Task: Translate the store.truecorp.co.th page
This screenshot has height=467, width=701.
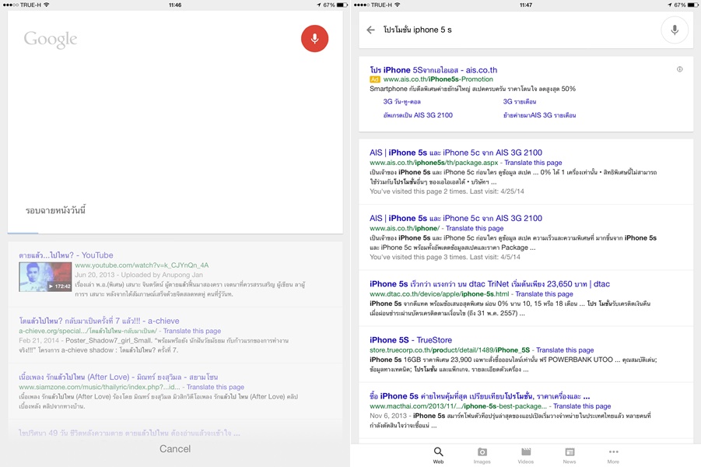Action: click(565, 349)
